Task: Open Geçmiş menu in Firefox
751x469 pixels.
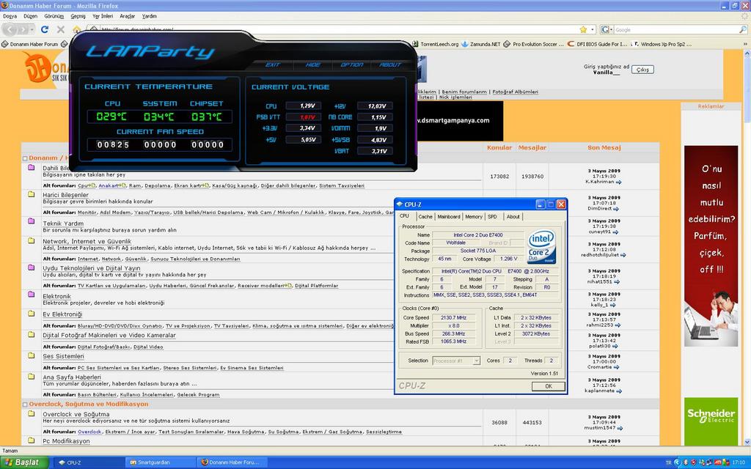Action: pos(78,16)
